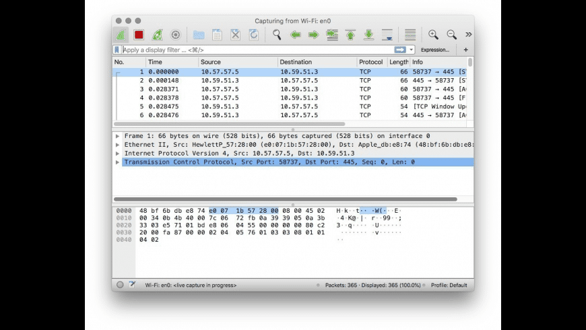
Task: Open display filter history dropdown
Action: [411, 50]
